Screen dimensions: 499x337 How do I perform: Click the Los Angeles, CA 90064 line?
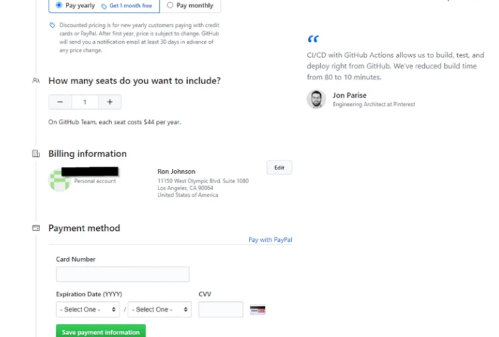185,188
